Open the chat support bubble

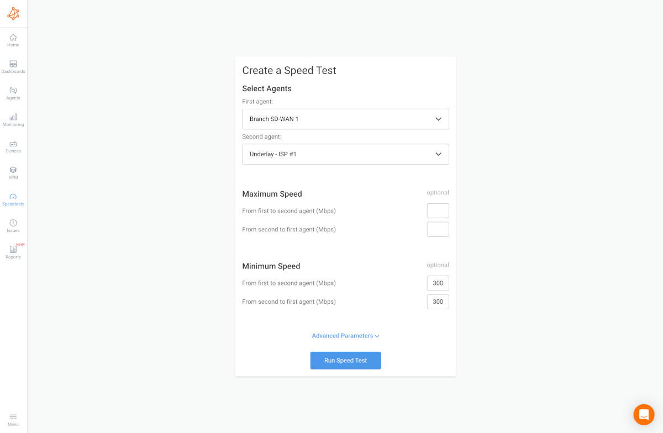click(643, 414)
